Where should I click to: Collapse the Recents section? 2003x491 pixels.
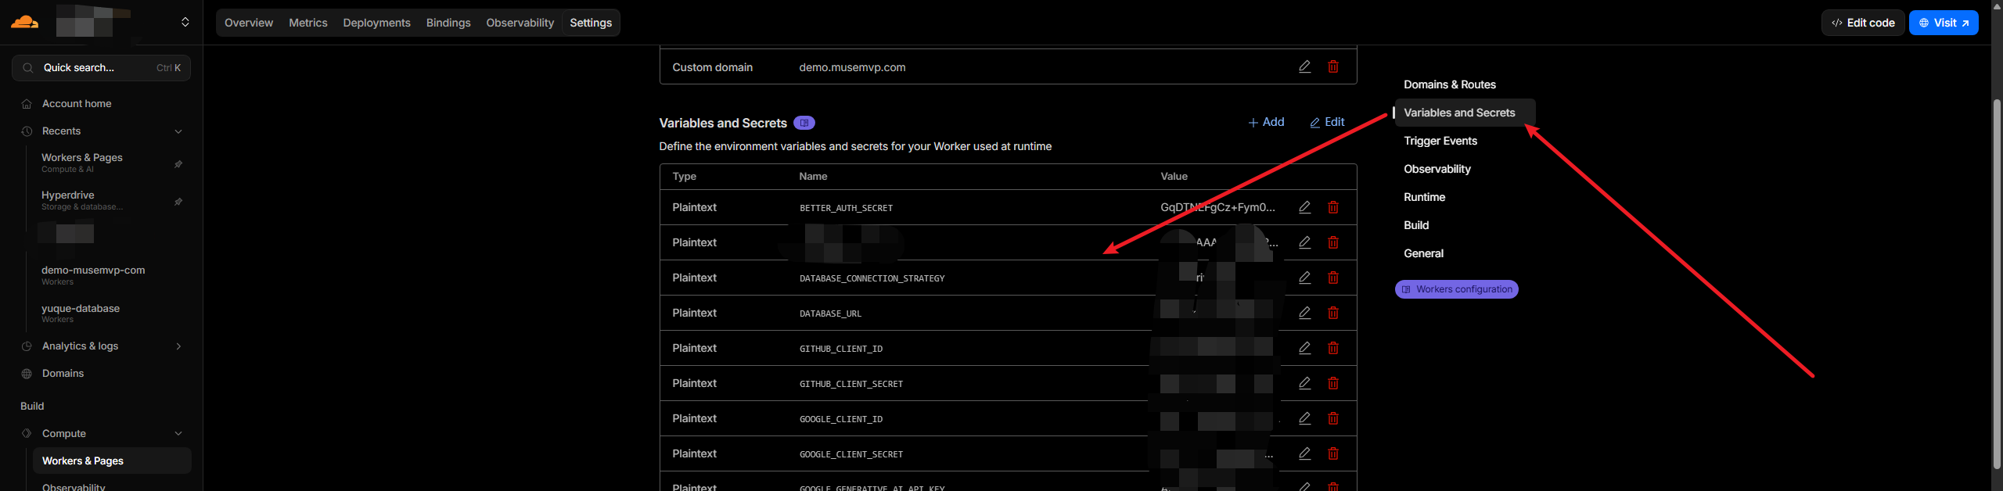click(x=178, y=131)
